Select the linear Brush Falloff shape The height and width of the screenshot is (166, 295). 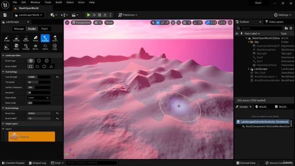37,66
